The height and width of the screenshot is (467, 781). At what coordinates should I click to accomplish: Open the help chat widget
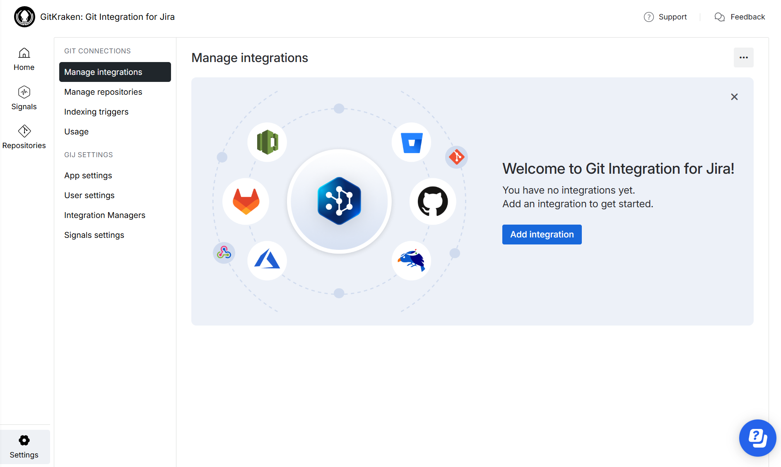(x=757, y=438)
